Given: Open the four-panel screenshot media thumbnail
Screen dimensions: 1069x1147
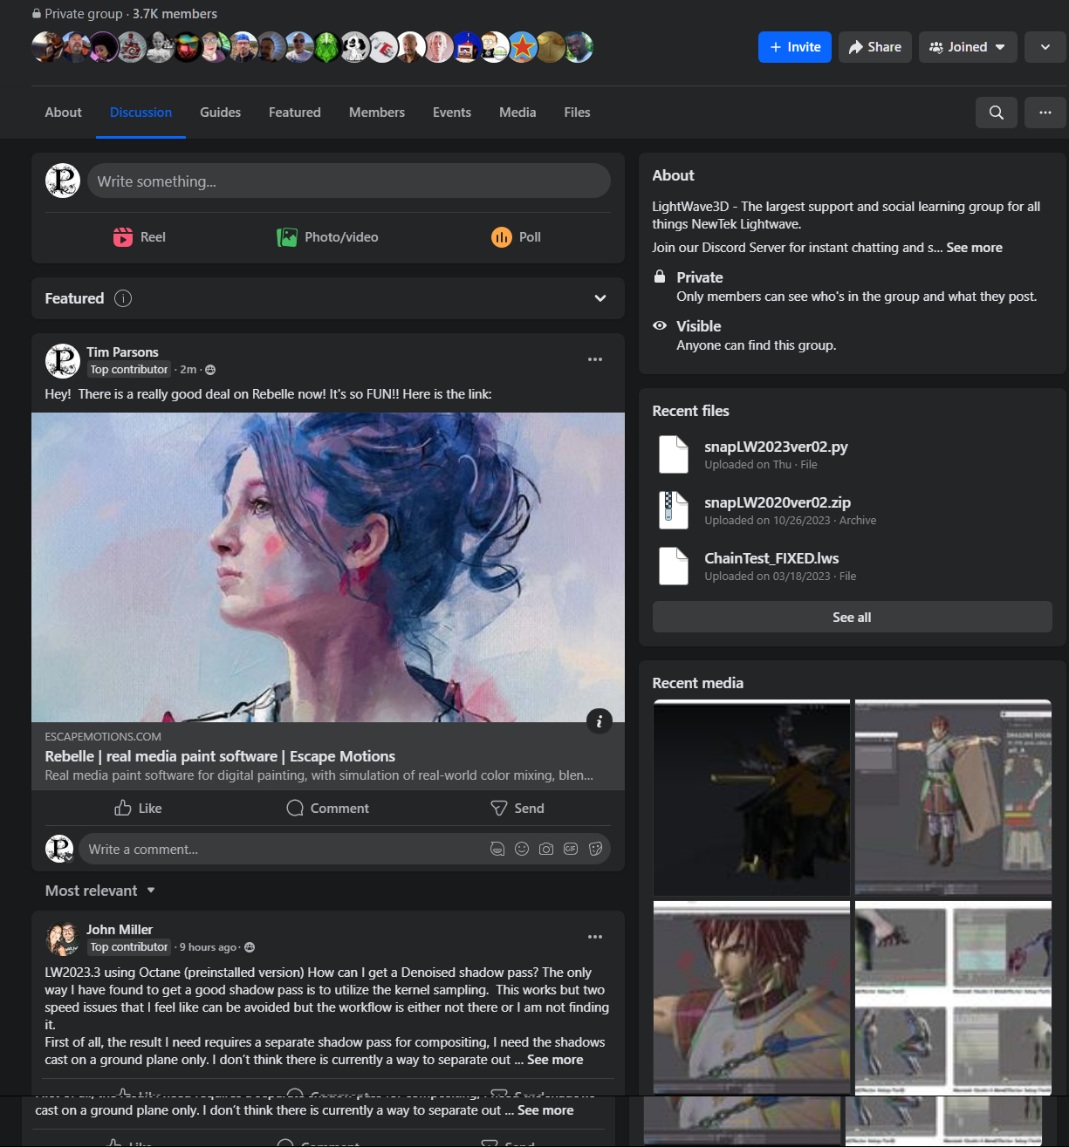Looking at the screenshot, I should [953, 998].
